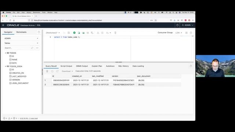Image resolution: width=235 pixels, height=132 pixels.
Task: Click the download editor content icon
Action: (x=98, y=33)
